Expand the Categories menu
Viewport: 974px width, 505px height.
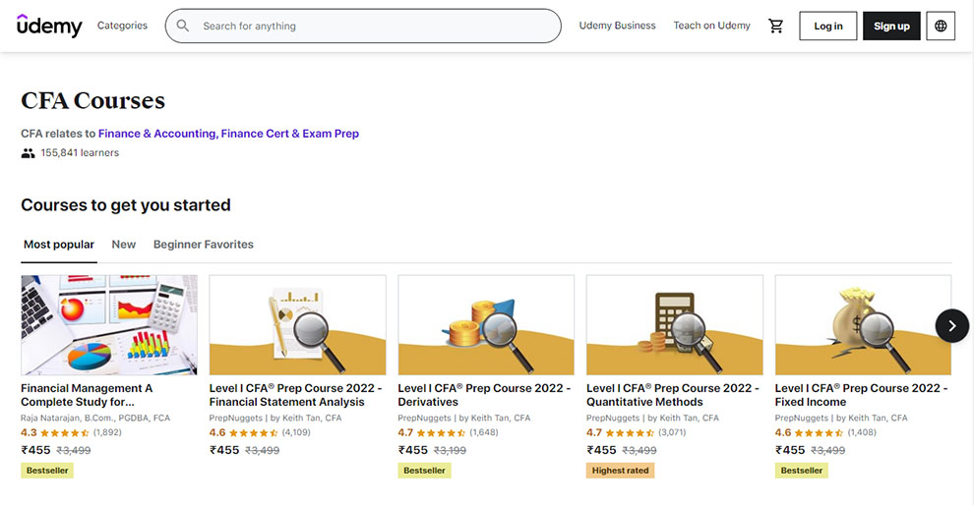click(x=122, y=27)
